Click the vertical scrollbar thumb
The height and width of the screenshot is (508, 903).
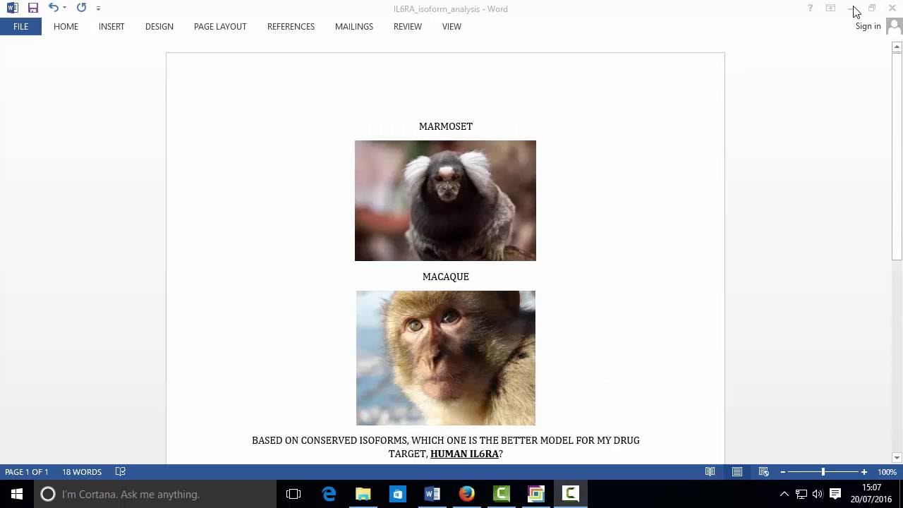point(897,157)
